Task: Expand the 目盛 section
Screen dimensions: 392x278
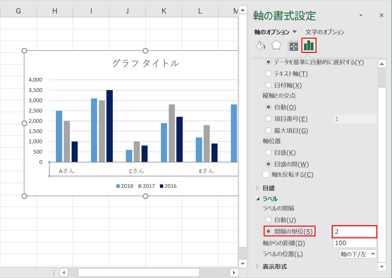Action: [269, 187]
